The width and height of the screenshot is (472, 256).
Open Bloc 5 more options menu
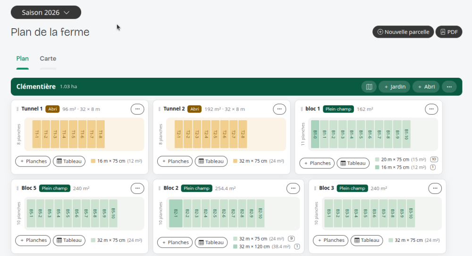pos(137,188)
